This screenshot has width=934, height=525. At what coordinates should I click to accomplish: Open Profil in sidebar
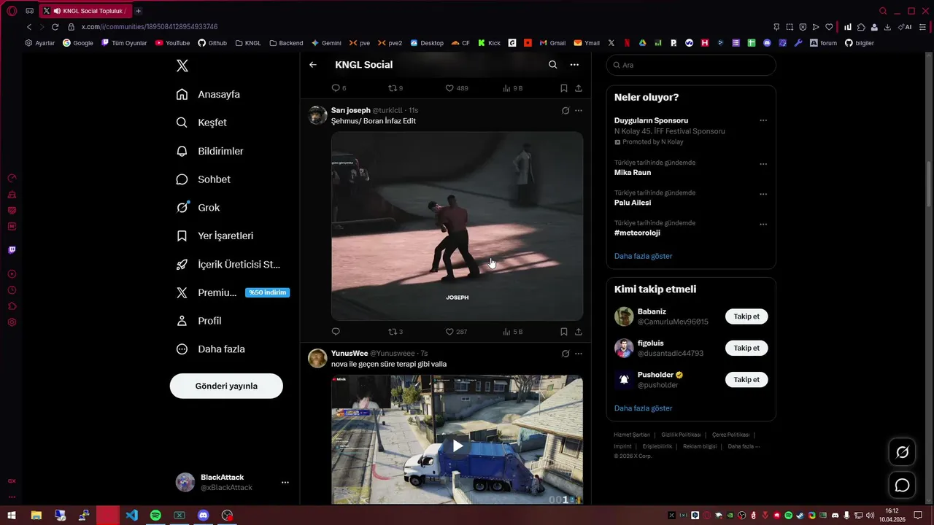click(199, 321)
